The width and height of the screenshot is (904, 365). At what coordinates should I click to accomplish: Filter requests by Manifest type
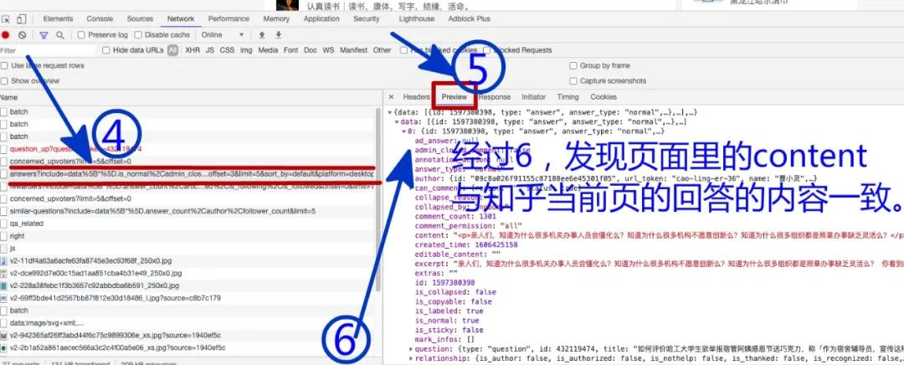(x=353, y=50)
